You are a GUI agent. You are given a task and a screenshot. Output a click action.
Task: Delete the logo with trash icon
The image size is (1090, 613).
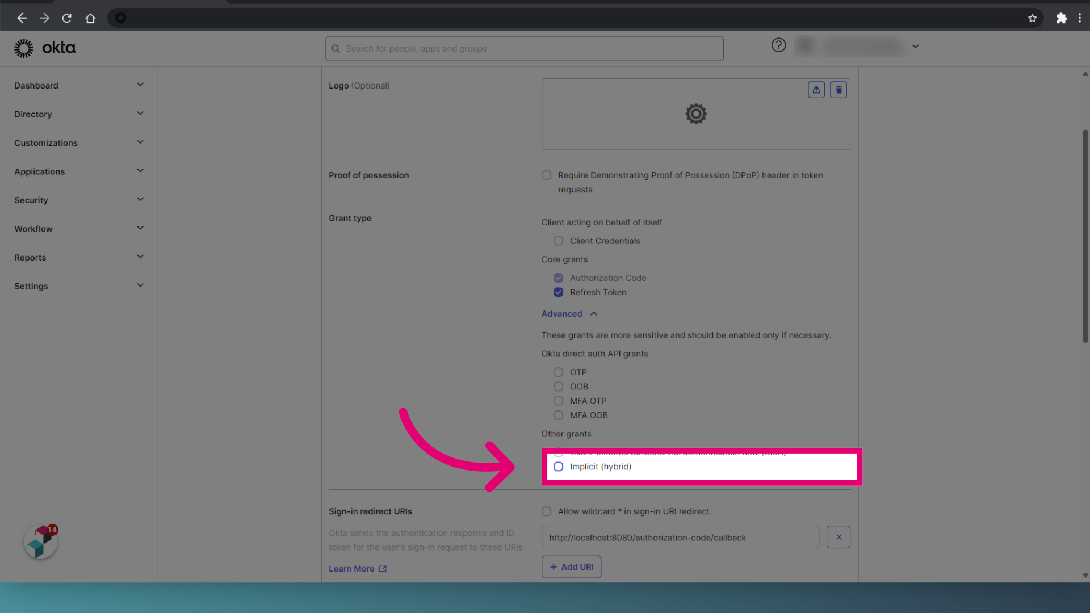pyautogui.click(x=839, y=90)
